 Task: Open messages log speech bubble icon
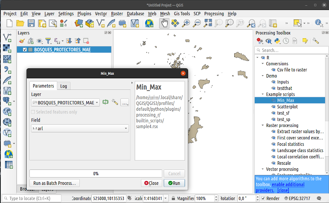(319, 198)
